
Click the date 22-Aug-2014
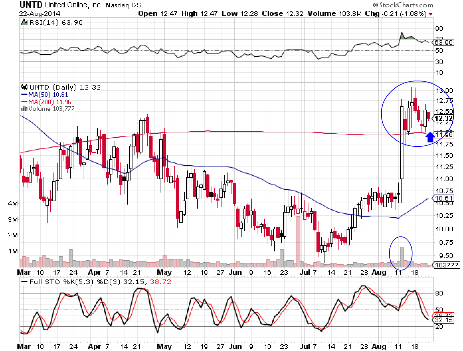click(40, 14)
